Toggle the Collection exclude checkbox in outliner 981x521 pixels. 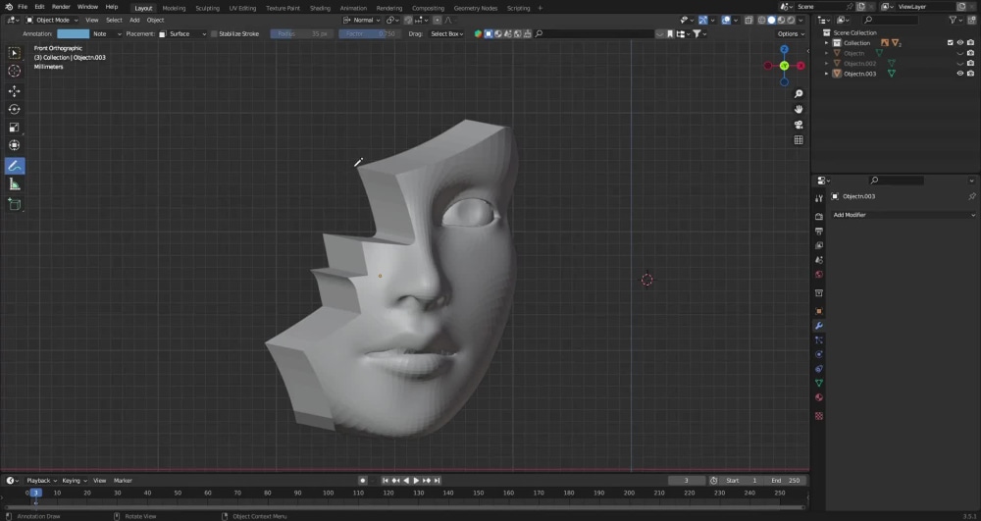(950, 43)
